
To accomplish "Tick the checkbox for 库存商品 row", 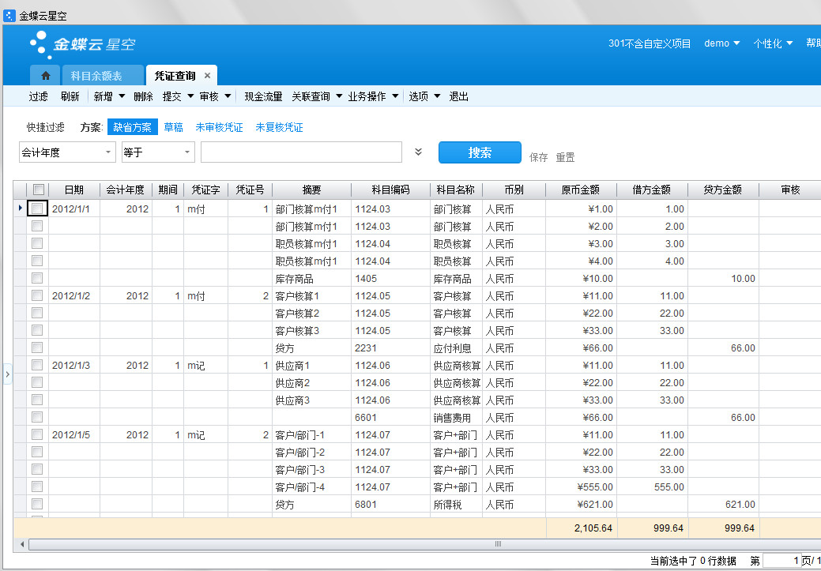I will pyautogui.click(x=37, y=278).
